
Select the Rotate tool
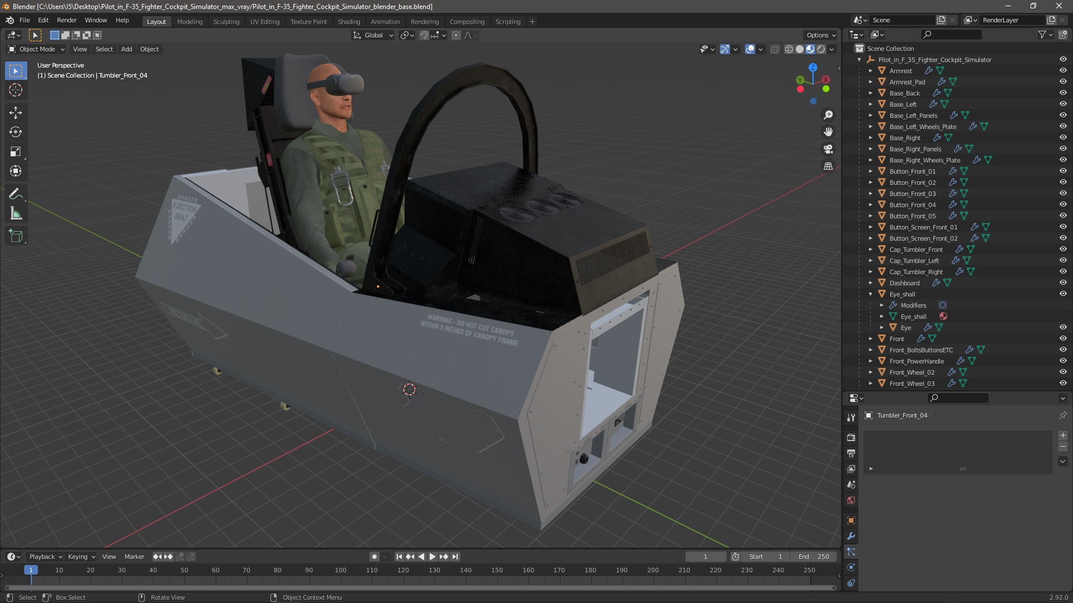(x=16, y=132)
